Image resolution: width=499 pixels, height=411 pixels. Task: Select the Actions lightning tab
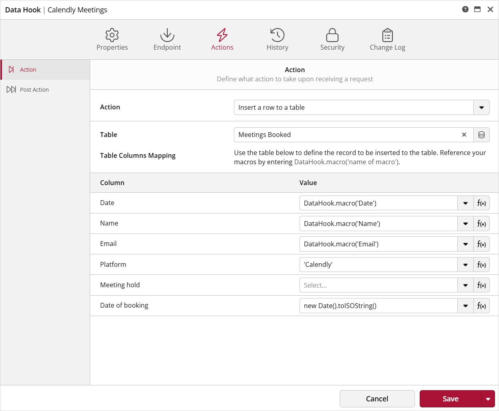222,40
